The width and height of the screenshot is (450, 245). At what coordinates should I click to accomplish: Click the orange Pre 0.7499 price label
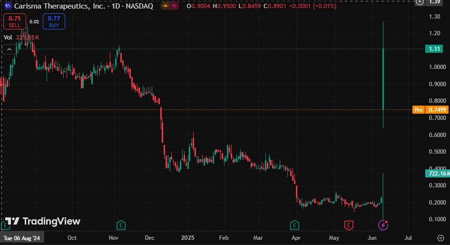coord(430,109)
